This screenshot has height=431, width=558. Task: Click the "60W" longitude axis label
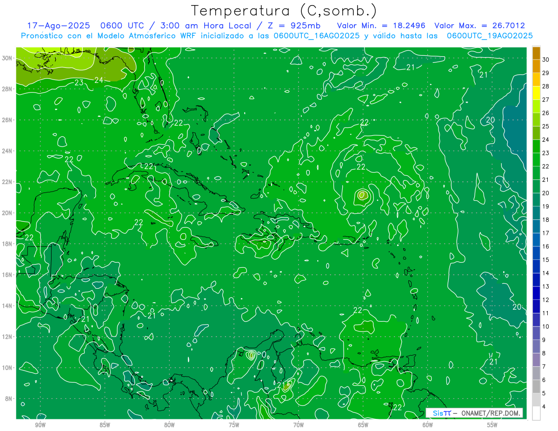pos(428,425)
